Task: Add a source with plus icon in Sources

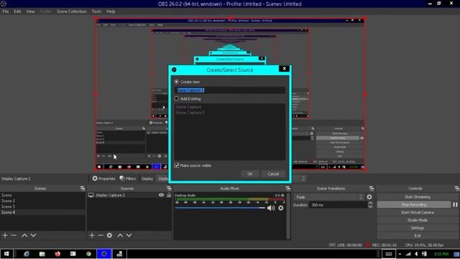Action: [92, 235]
